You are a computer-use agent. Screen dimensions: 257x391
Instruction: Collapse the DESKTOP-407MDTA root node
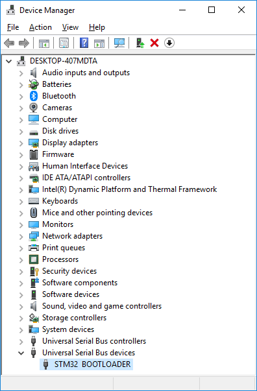tap(9, 61)
